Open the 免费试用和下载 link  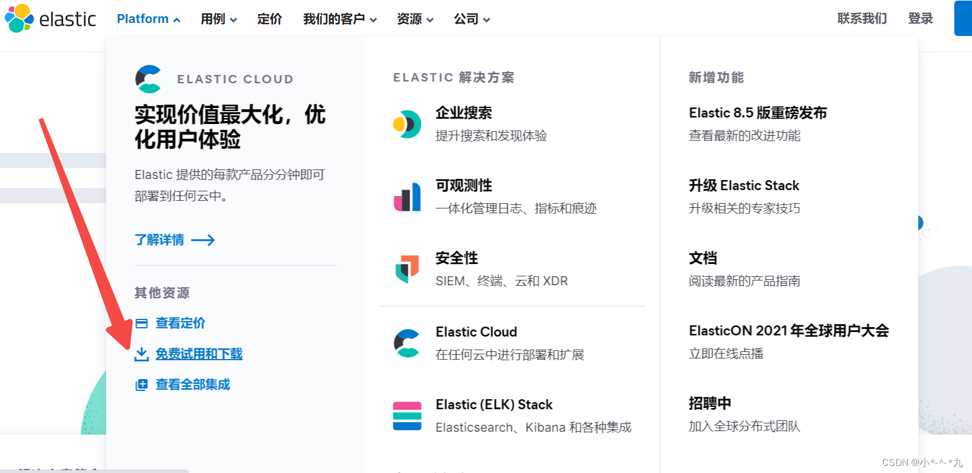199,354
